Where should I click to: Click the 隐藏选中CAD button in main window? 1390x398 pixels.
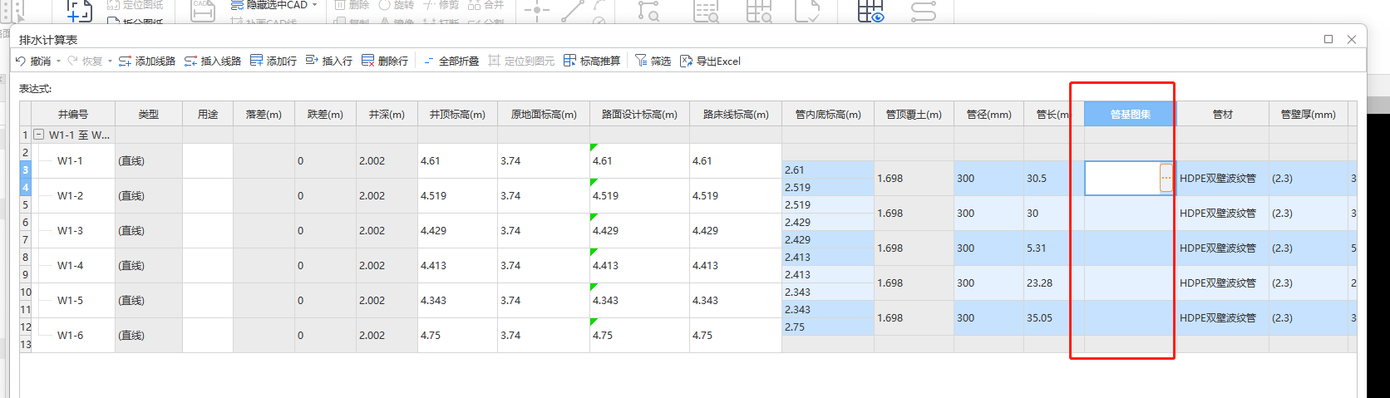click(269, 5)
